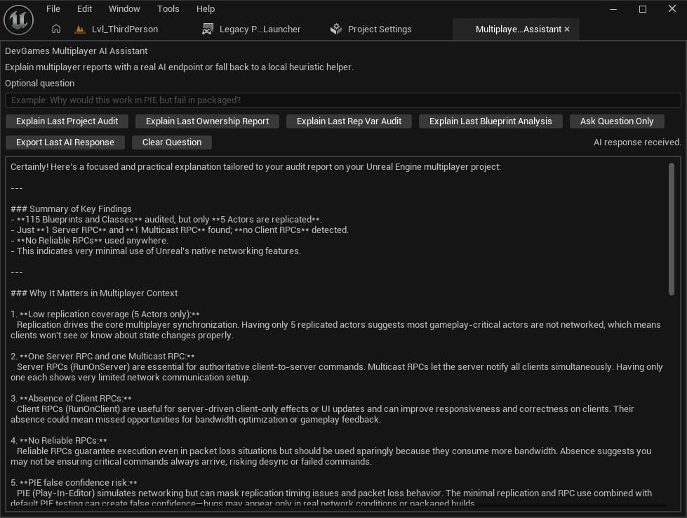The image size is (687, 518).
Task: Click the Ask Question Only button
Action: tap(617, 121)
